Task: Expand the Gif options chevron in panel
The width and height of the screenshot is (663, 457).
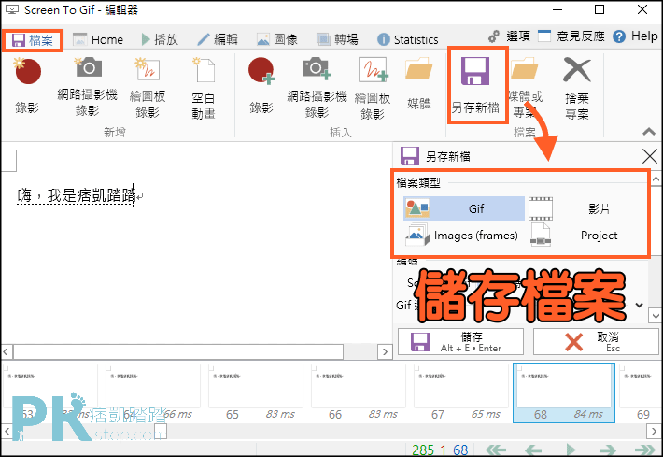Action: pos(640,305)
